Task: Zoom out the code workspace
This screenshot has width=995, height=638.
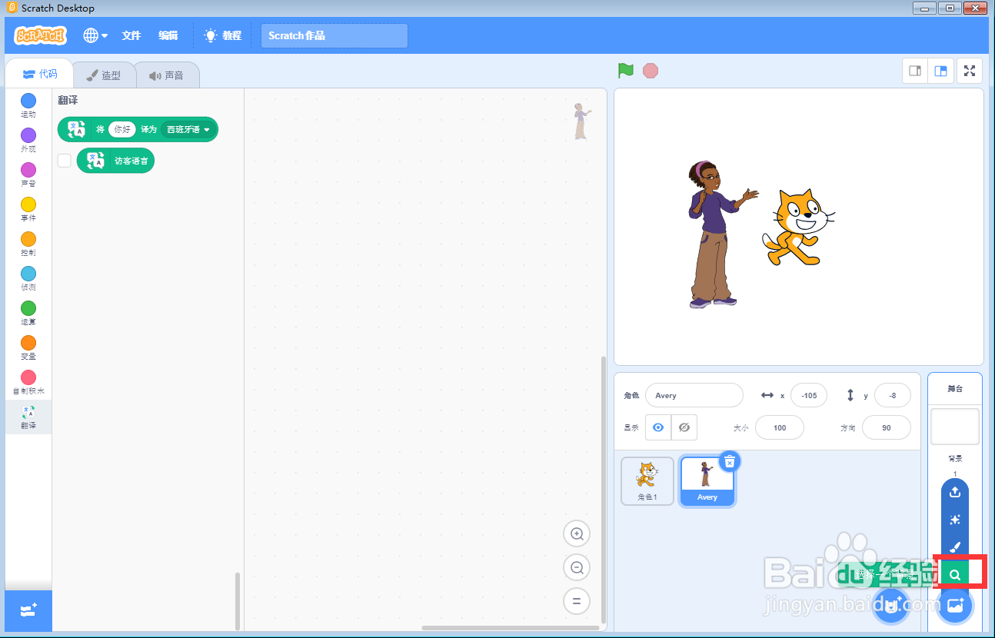Action: click(577, 567)
